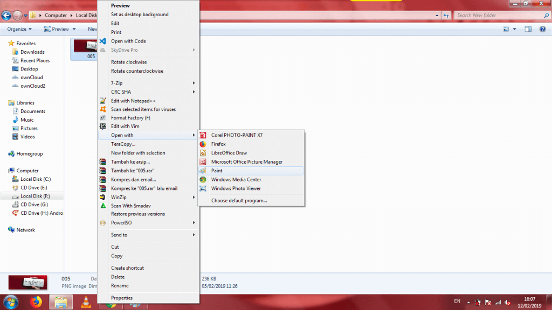Open Homegroup in navigation pane
Viewport: 552px width, 310px height.
point(30,154)
